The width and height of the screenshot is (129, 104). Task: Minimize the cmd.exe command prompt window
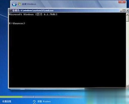tap(121, 10)
